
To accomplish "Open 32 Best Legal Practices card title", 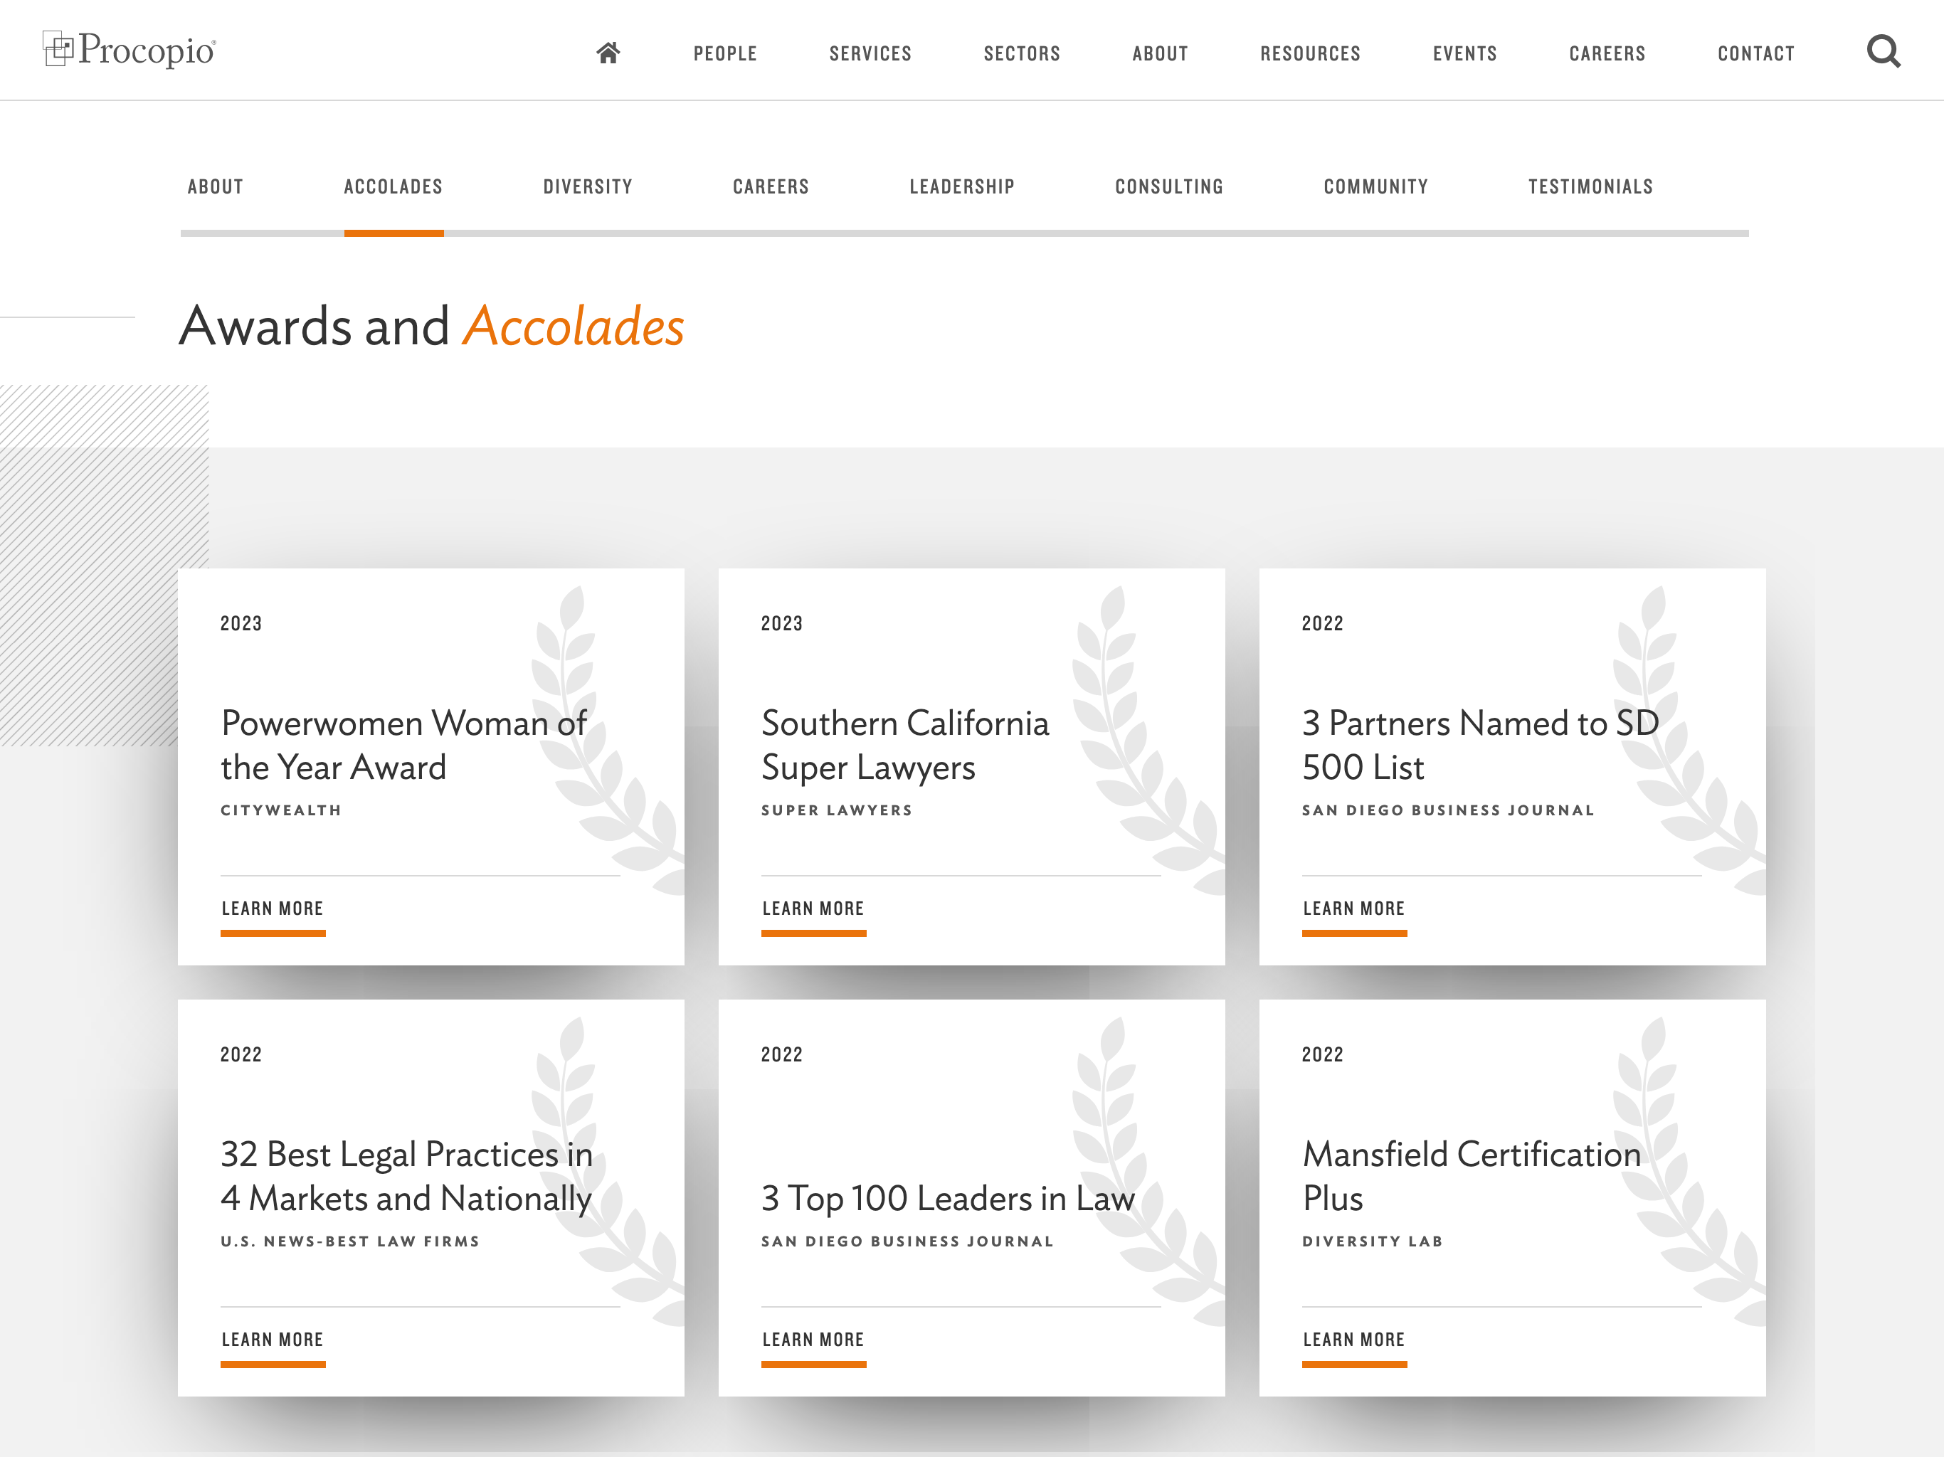I will 406,1176.
